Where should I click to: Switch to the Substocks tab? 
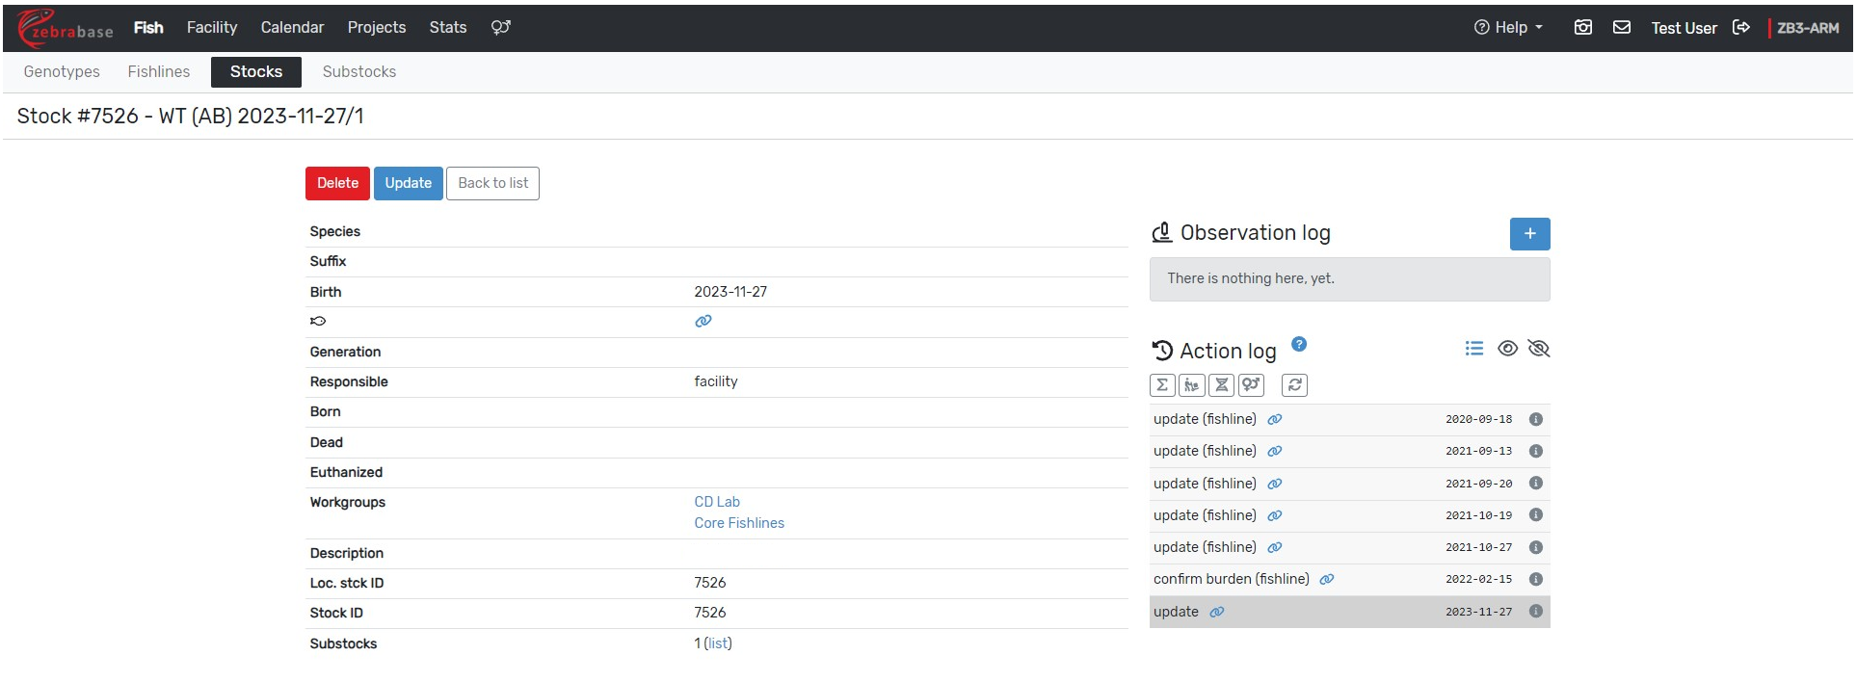pos(358,72)
